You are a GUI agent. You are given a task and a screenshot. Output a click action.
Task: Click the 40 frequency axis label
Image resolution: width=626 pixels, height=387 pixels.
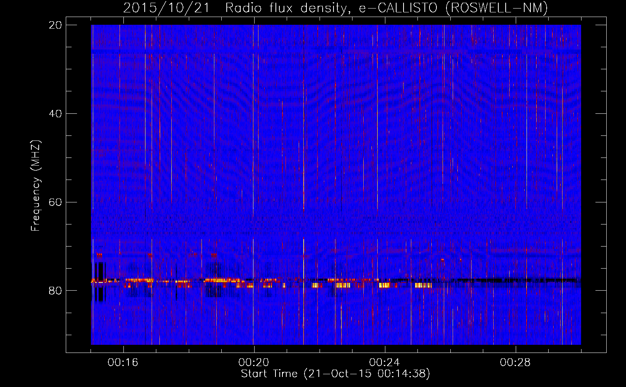55,114
